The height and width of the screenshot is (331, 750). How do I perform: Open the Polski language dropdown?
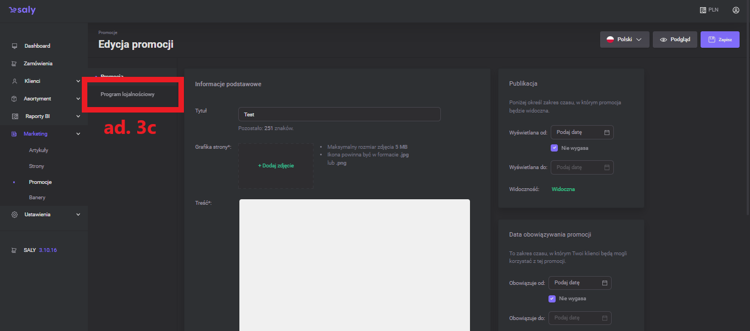coord(624,40)
